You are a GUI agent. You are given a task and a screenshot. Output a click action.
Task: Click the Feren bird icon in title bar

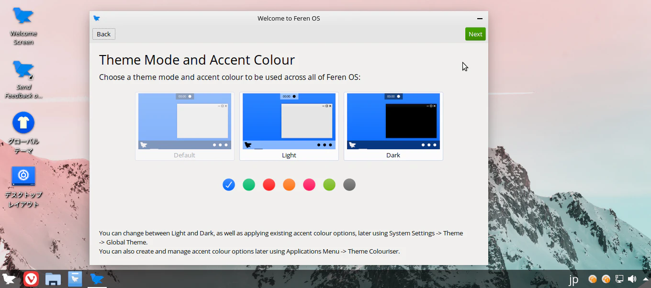click(x=97, y=18)
